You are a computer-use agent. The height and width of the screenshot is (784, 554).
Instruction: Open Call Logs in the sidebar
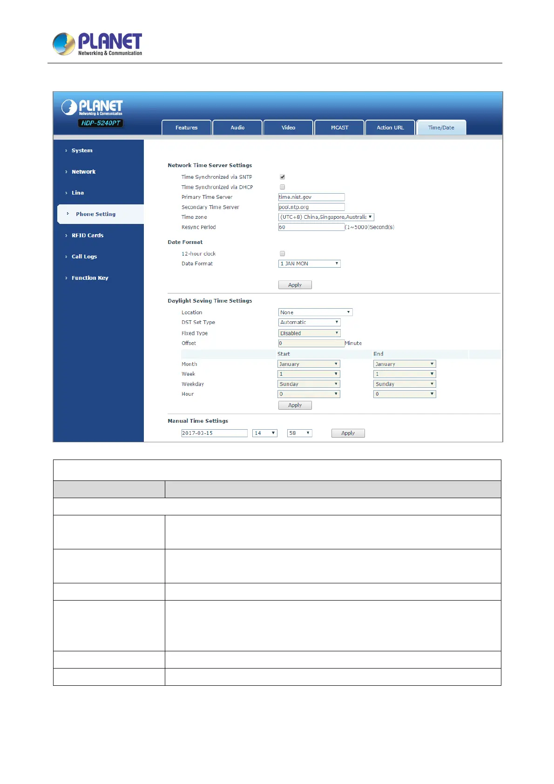(84, 257)
